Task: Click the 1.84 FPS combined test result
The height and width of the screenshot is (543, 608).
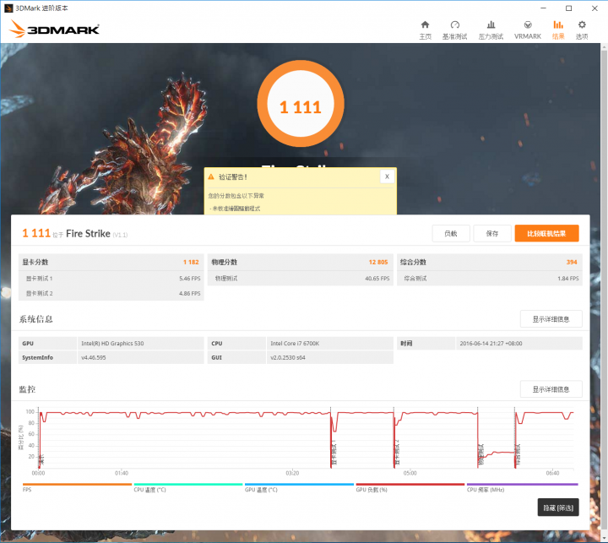Action: point(568,279)
